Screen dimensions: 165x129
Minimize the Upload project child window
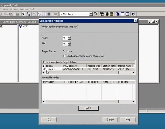pyautogui.click(x=149, y=22)
